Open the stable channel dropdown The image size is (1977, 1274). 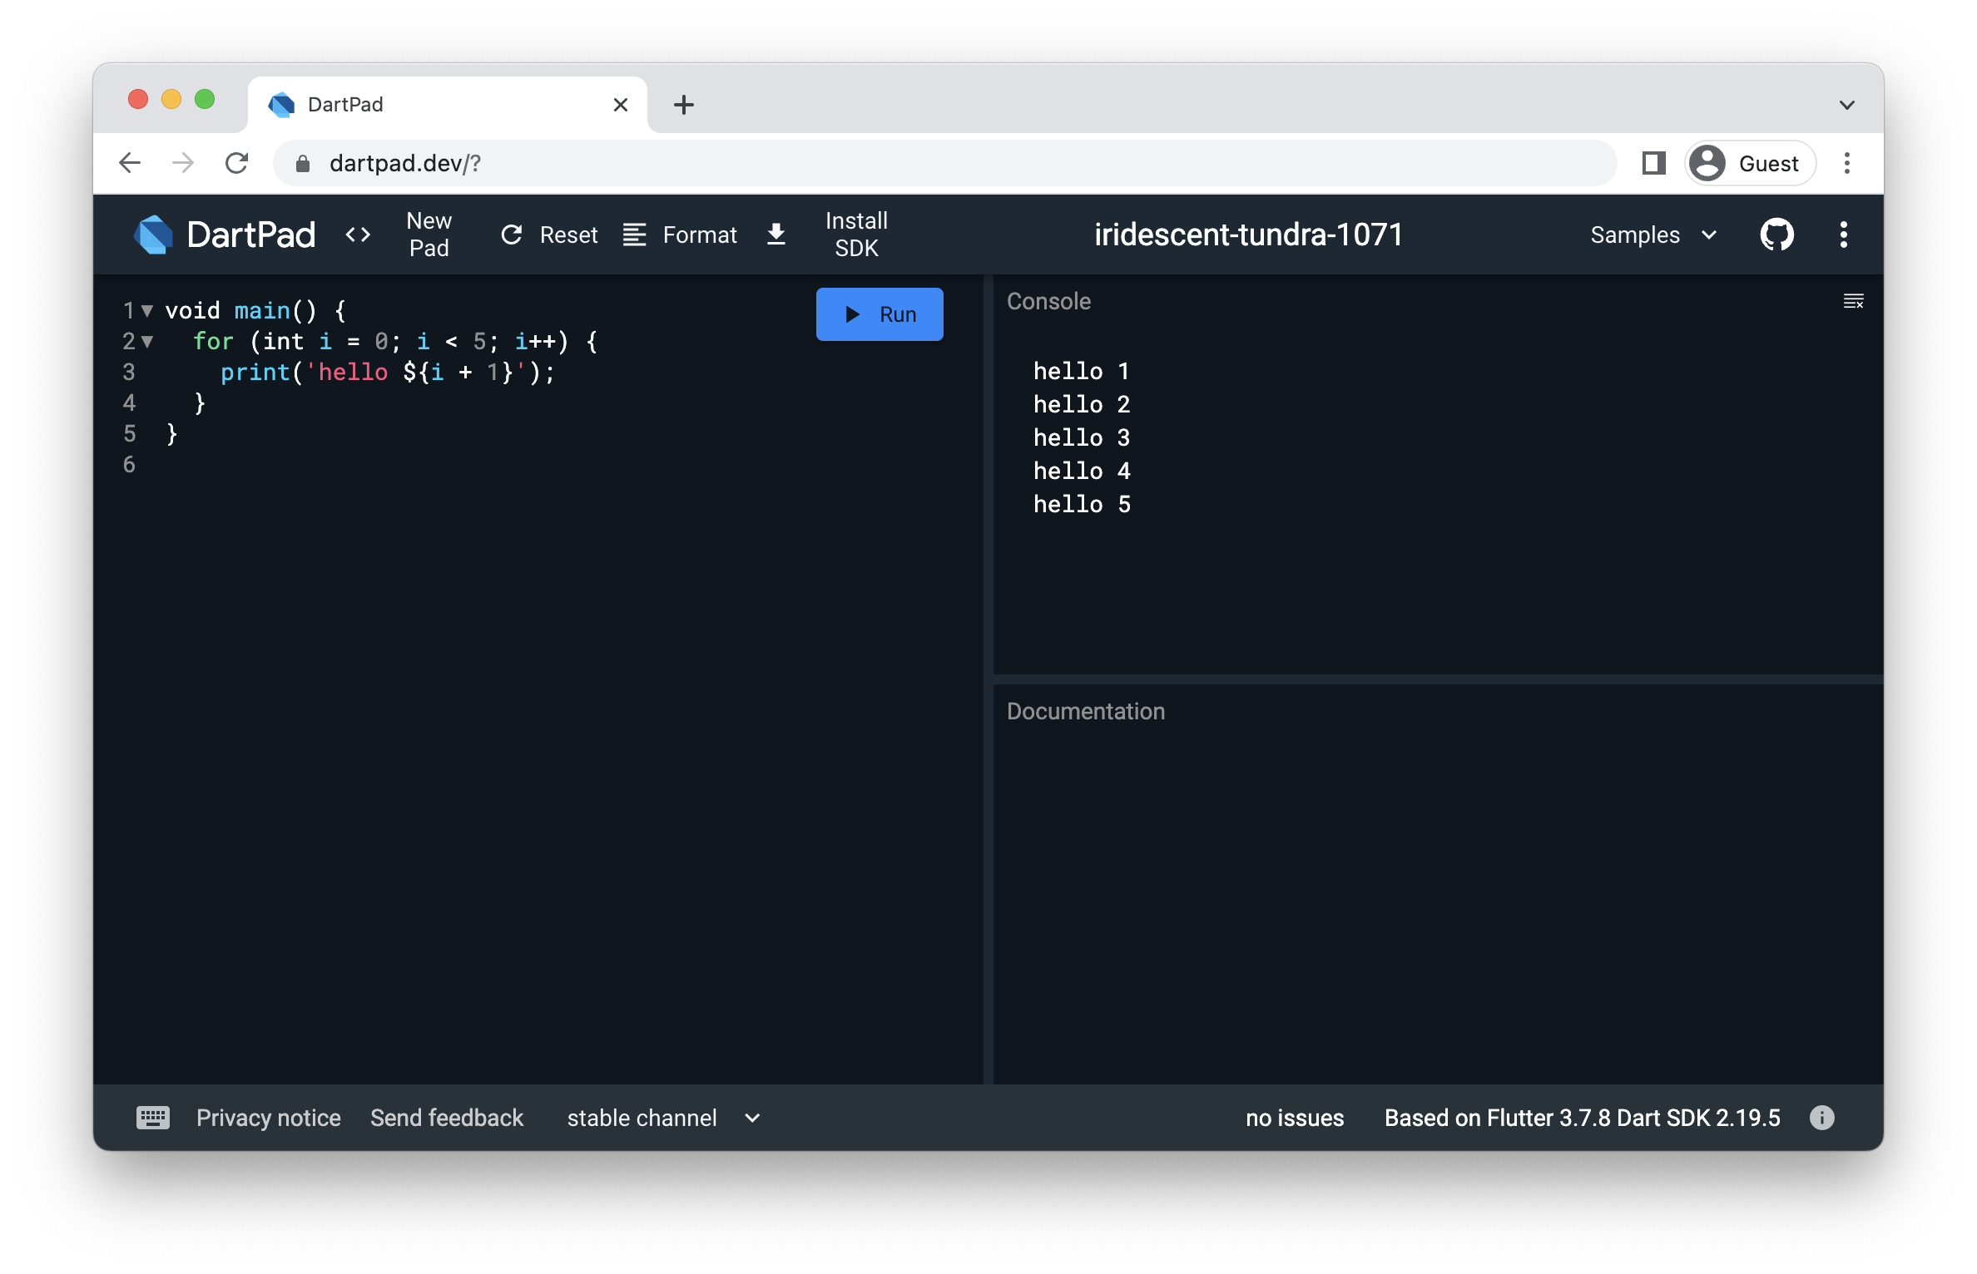click(x=663, y=1118)
